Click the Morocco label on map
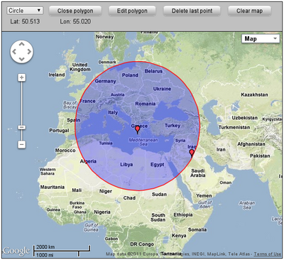 tap(65, 151)
